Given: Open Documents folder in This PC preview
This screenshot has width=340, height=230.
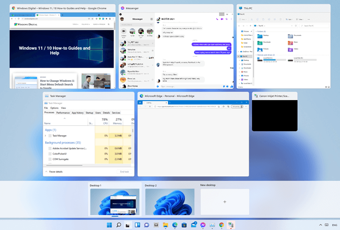Looking at the screenshot, I should click(x=295, y=36).
